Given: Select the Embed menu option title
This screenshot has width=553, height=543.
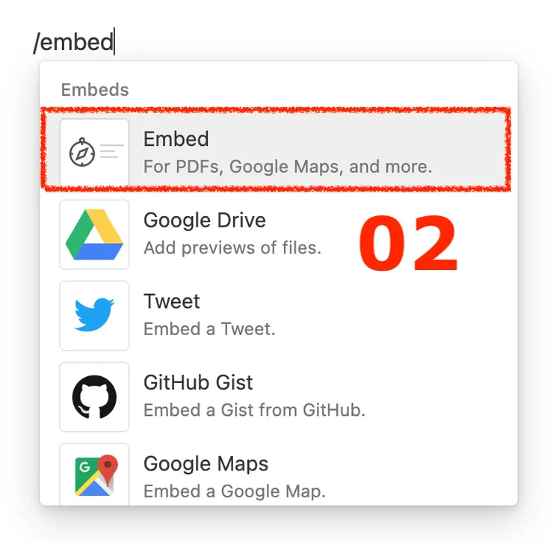Looking at the screenshot, I should click(x=176, y=139).
